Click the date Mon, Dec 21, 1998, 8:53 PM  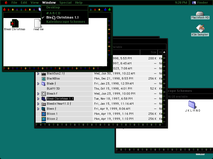click(114, 78)
